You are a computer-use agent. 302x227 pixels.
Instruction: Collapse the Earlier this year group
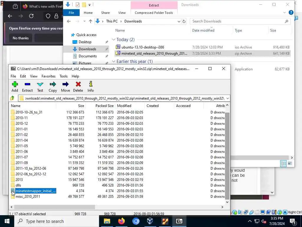(x=114, y=61)
